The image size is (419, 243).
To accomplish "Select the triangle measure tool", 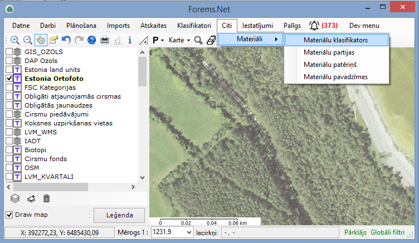I will click(144, 40).
